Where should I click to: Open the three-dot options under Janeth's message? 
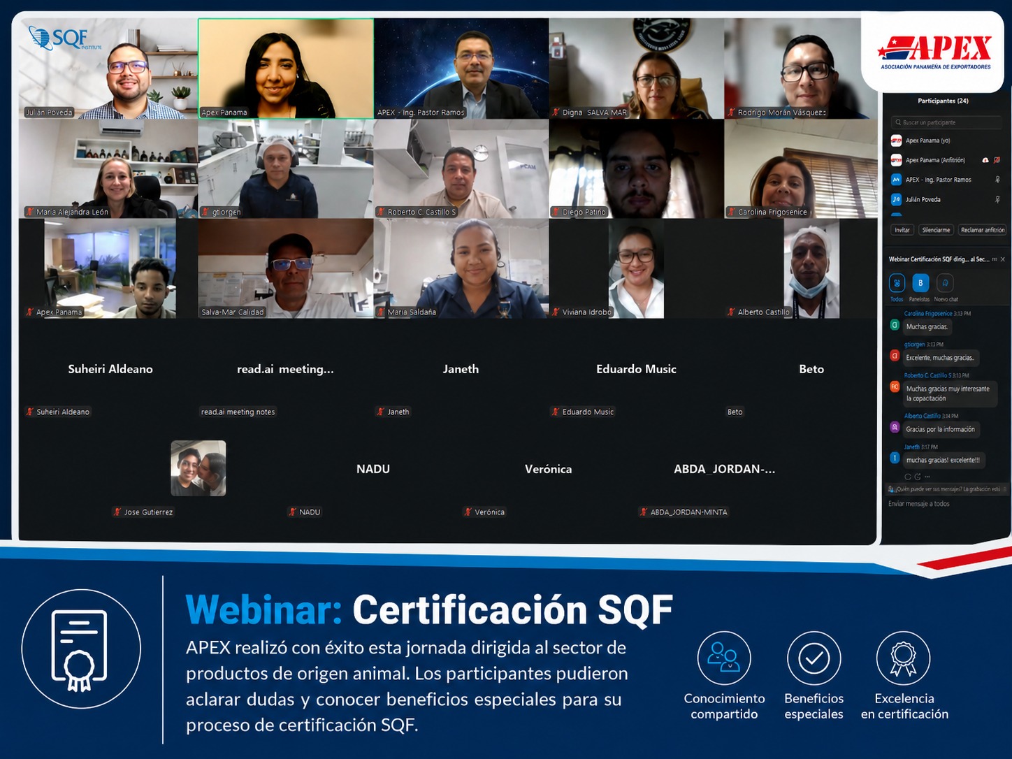pyautogui.click(x=927, y=477)
